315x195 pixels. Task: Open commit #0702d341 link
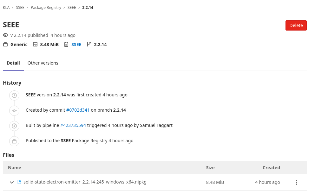click(78, 110)
